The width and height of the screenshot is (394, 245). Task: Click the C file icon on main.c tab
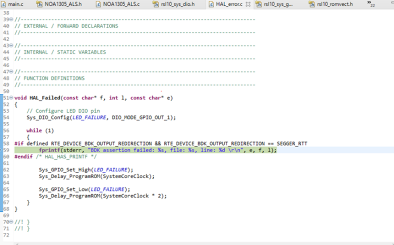click(3, 4)
